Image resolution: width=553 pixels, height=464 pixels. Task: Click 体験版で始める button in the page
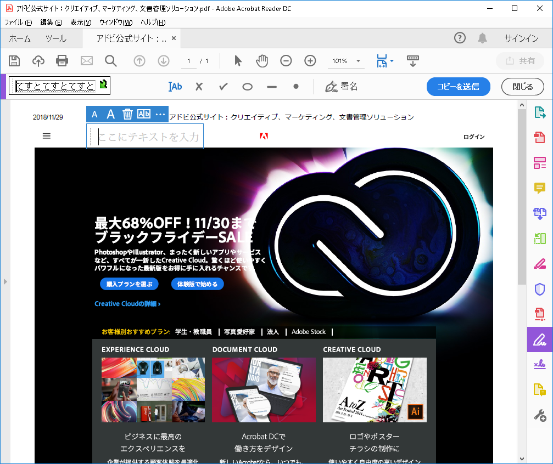tap(198, 284)
